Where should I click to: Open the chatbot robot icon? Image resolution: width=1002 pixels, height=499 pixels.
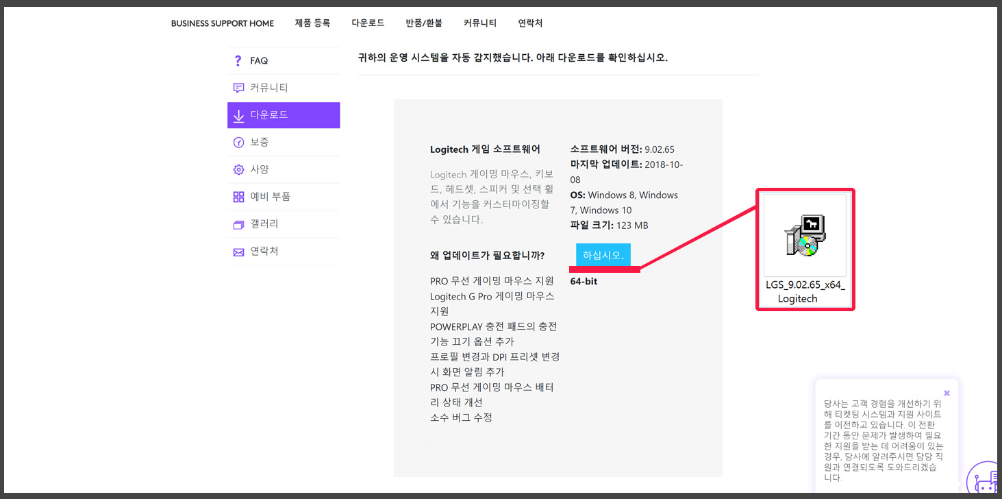(x=984, y=478)
